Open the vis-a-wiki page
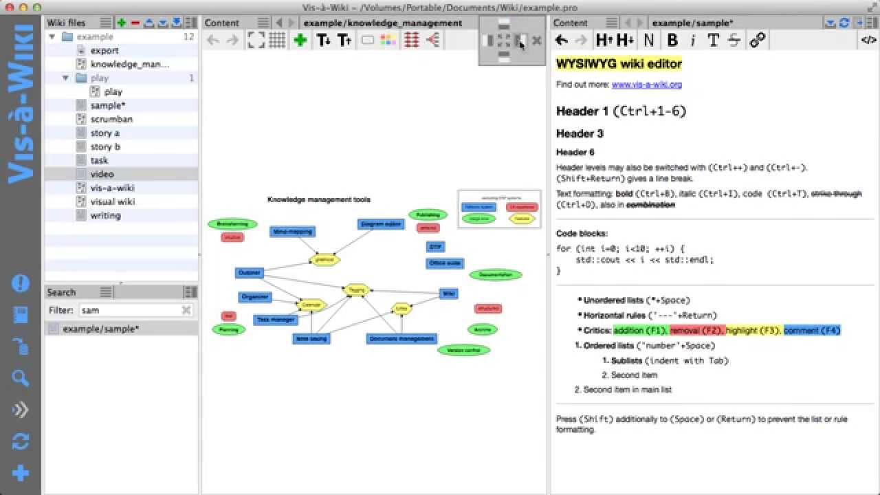Screen dimensions: 880x495 pyautogui.click(x=112, y=188)
